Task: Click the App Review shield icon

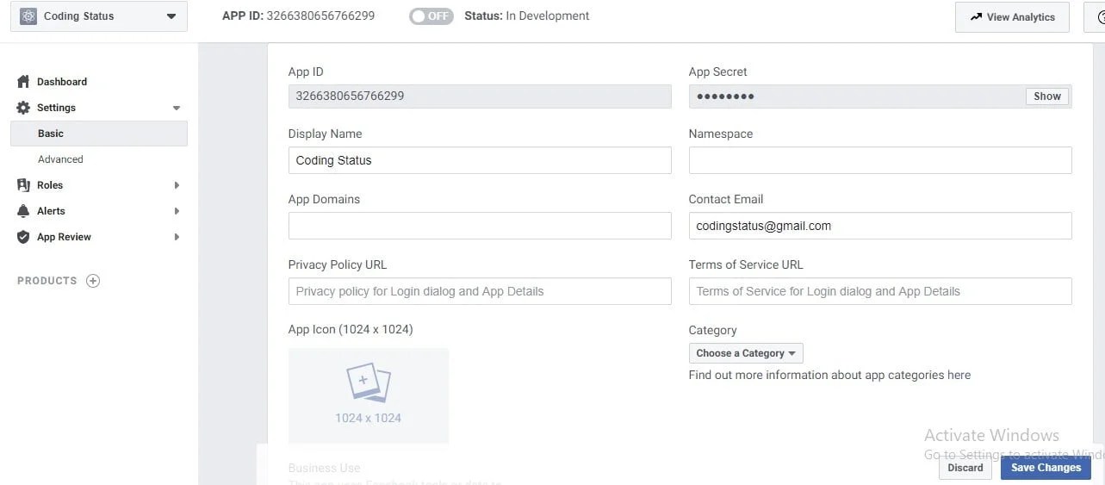Action: (23, 237)
